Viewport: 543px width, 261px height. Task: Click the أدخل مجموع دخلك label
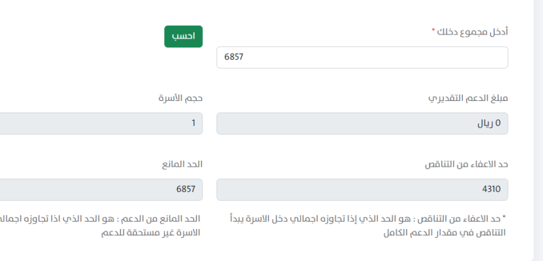click(472, 32)
